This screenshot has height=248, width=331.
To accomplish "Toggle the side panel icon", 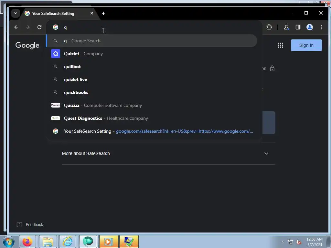I will click(298, 27).
